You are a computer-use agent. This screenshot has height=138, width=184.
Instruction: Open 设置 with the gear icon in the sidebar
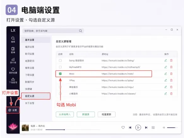click(x=13, y=110)
